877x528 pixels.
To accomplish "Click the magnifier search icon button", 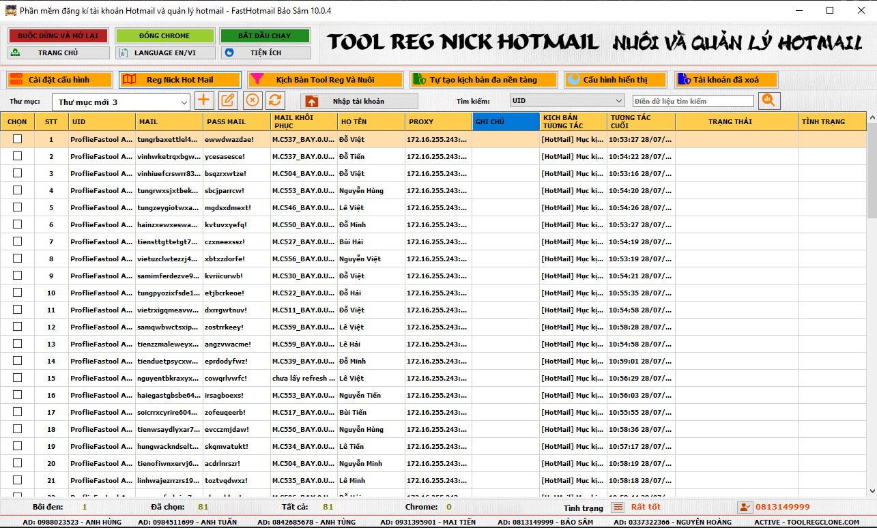I will coord(769,100).
